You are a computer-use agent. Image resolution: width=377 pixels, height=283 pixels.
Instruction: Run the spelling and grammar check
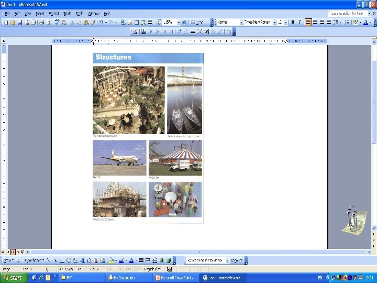(x=57, y=23)
